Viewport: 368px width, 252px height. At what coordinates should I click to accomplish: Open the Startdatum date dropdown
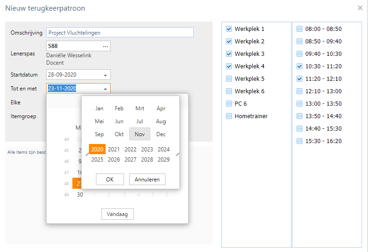pyautogui.click(x=105, y=75)
